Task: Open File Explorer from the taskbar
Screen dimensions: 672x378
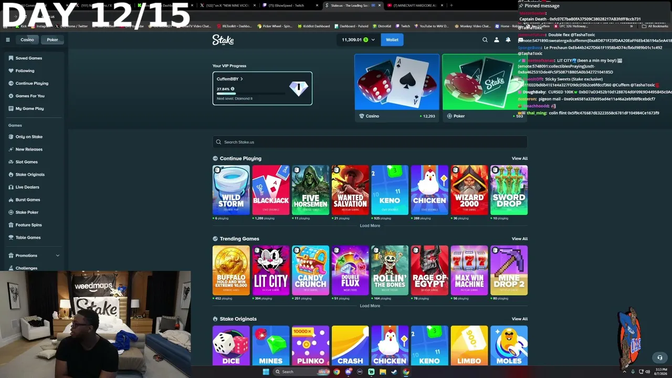Action: 383,372
